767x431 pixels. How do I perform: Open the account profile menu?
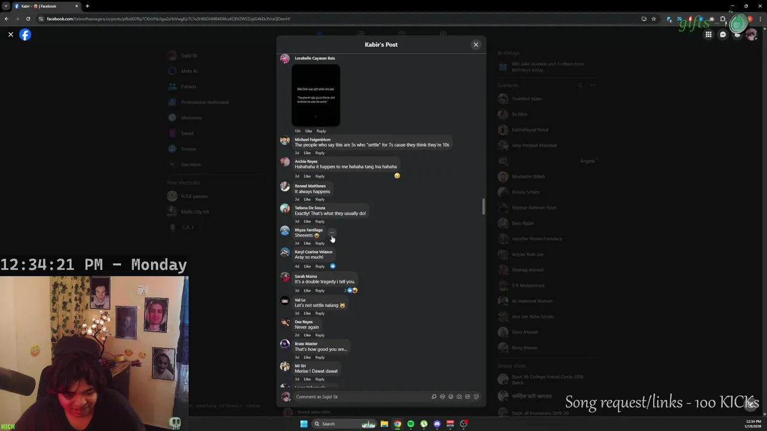[x=751, y=35]
